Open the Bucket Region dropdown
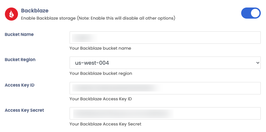This screenshot has height=132, width=266. point(165,63)
